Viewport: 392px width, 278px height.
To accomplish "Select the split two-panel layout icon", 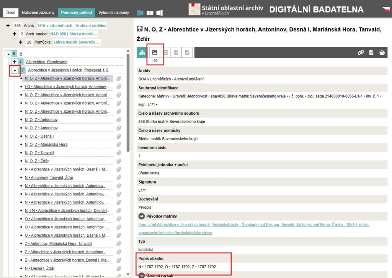I will tap(150, 13).
